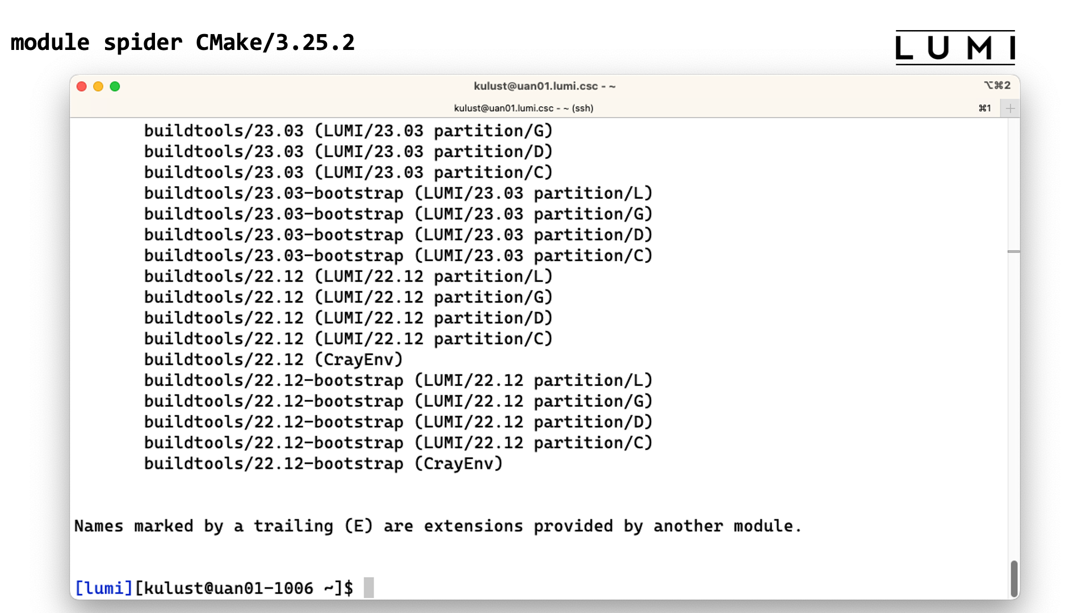
Task: Click the green maximize window button
Action: point(115,86)
